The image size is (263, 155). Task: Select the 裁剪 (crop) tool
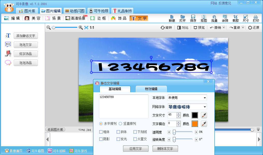[x=235, y=18]
